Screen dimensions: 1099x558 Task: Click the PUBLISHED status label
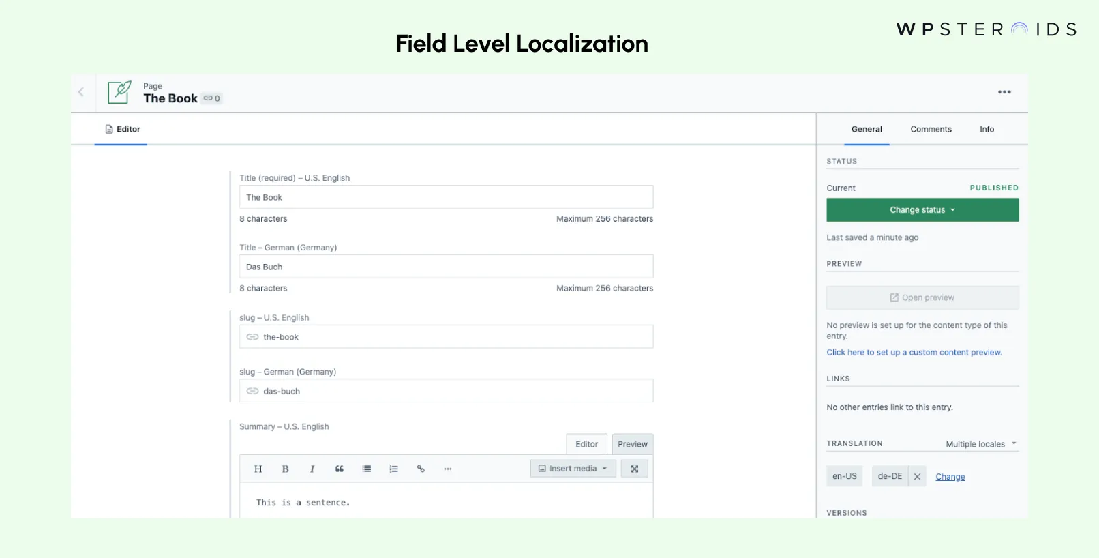pyautogui.click(x=994, y=188)
